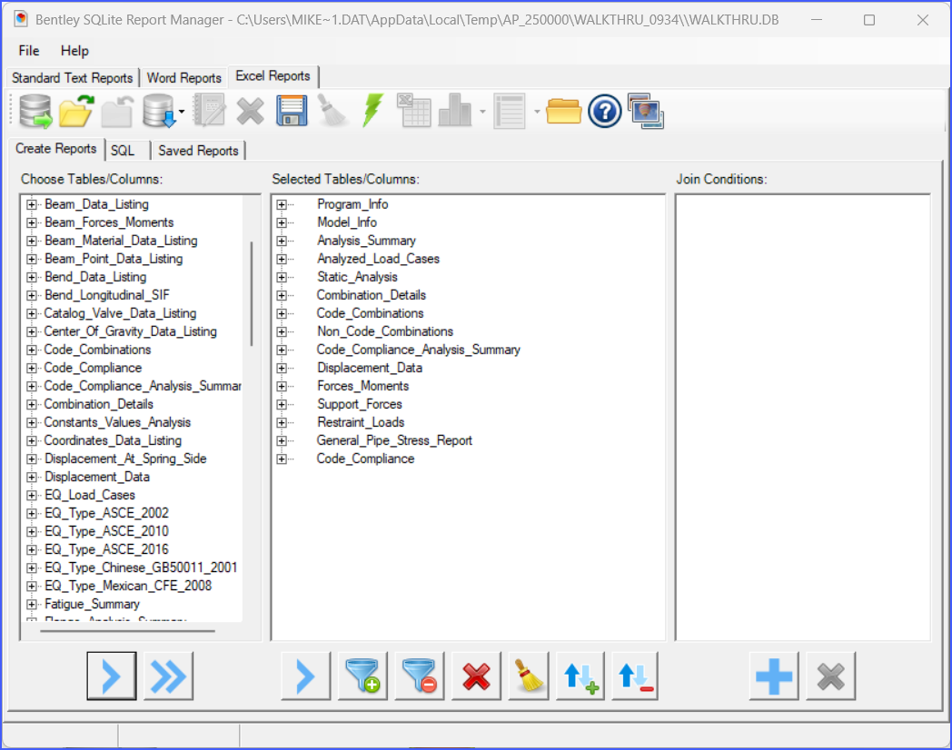
Task: Expand Beam_Forces_Moments tree node
Action: [x=32, y=222]
